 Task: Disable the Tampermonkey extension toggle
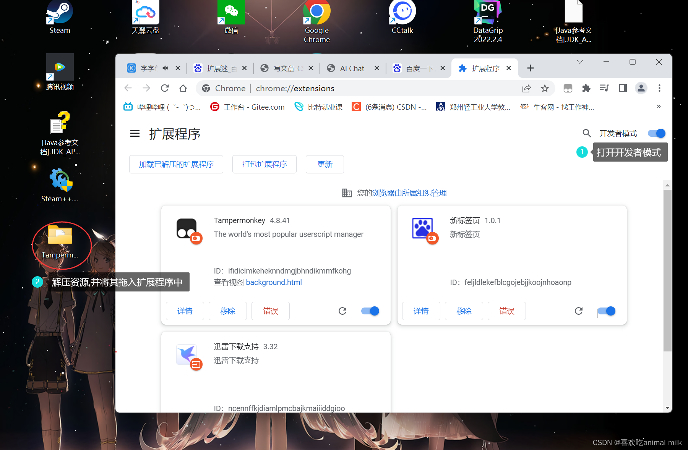(370, 311)
